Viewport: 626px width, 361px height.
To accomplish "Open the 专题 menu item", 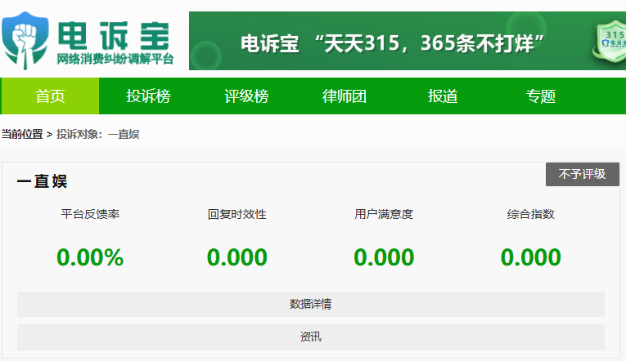I will point(541,96).
